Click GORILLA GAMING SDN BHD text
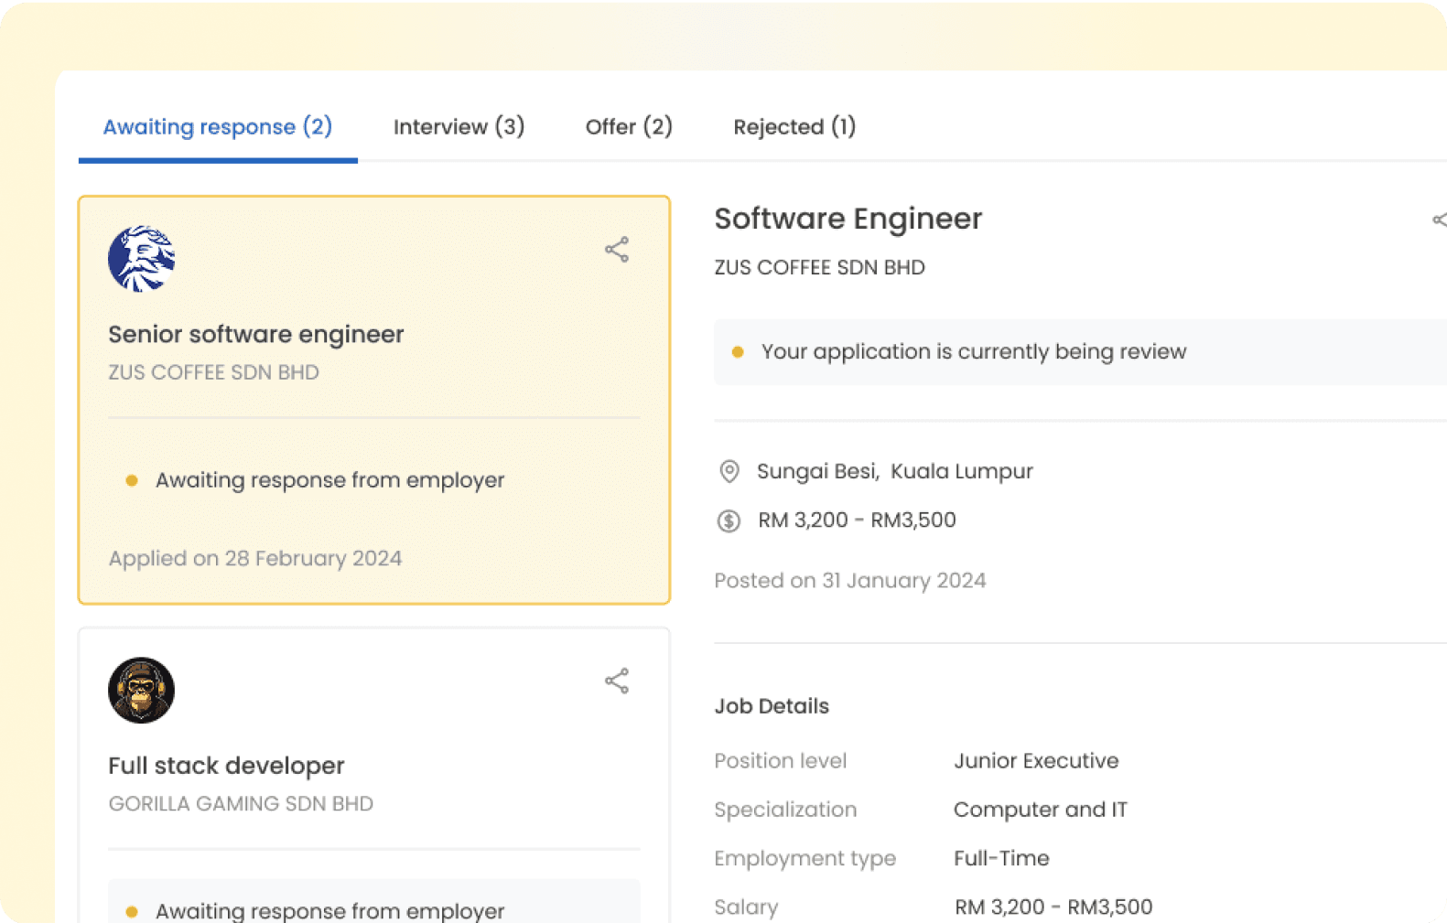Image resolution: width=1447 pixels, height=923 pixels. click(241, 803)
